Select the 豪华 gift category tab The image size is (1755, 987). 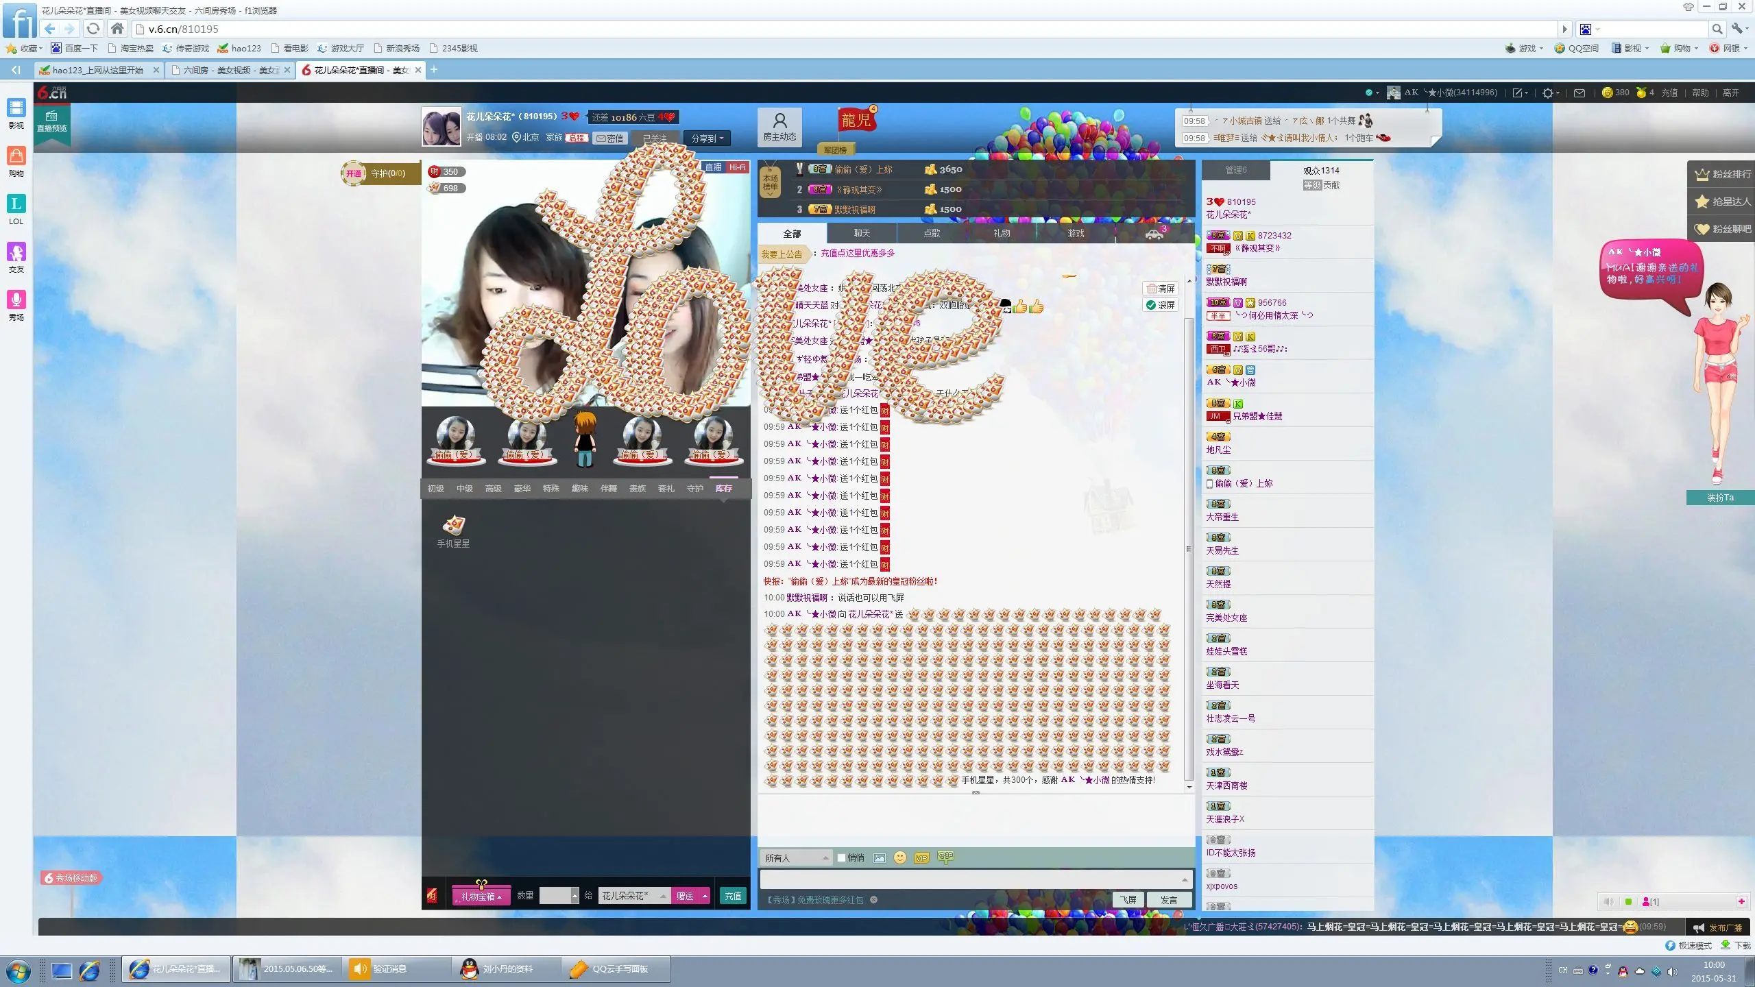click(522, 489)
